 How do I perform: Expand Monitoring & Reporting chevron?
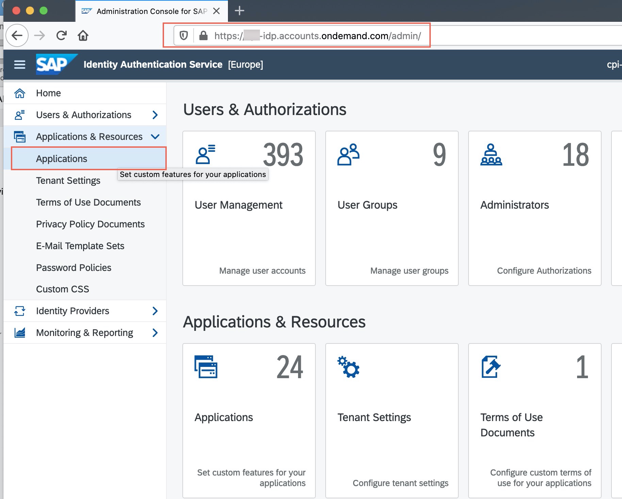click(155, 333)
